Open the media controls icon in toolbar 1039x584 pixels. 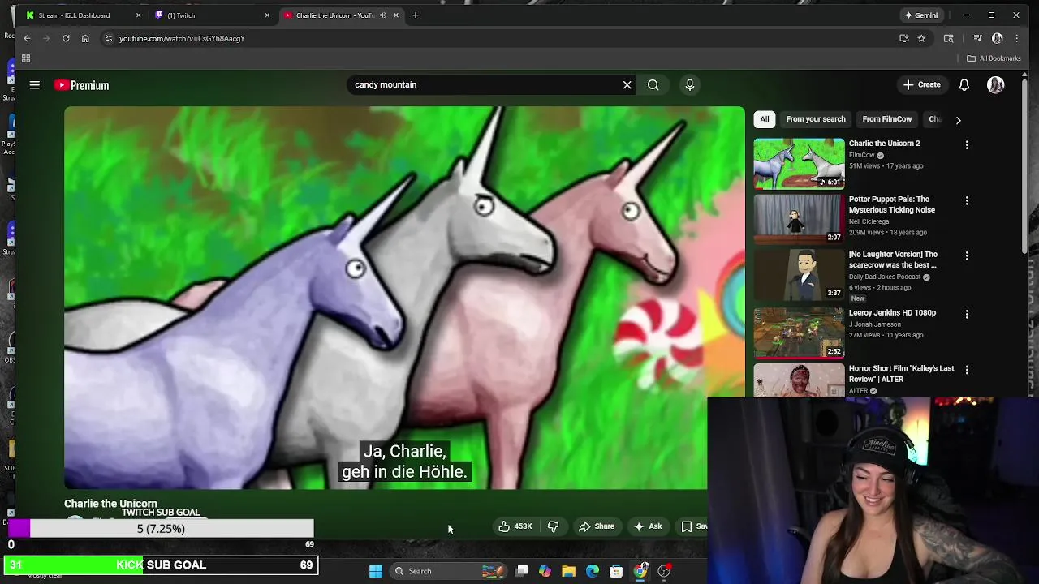[x=977, y=38]
